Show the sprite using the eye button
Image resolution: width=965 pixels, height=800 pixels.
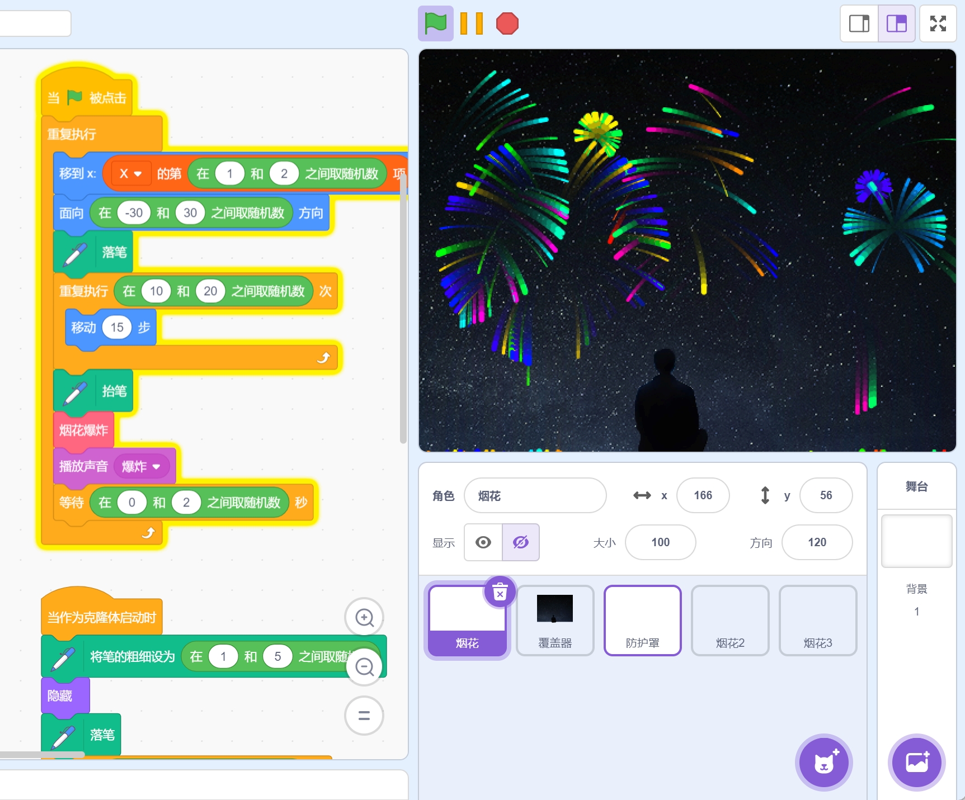point(483,542)
